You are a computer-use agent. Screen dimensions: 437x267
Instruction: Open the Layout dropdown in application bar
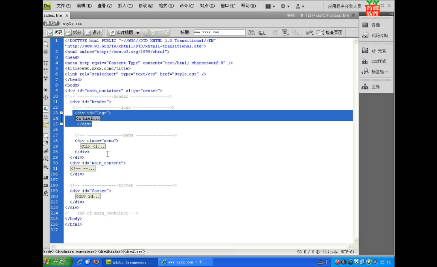pos(270,6)
